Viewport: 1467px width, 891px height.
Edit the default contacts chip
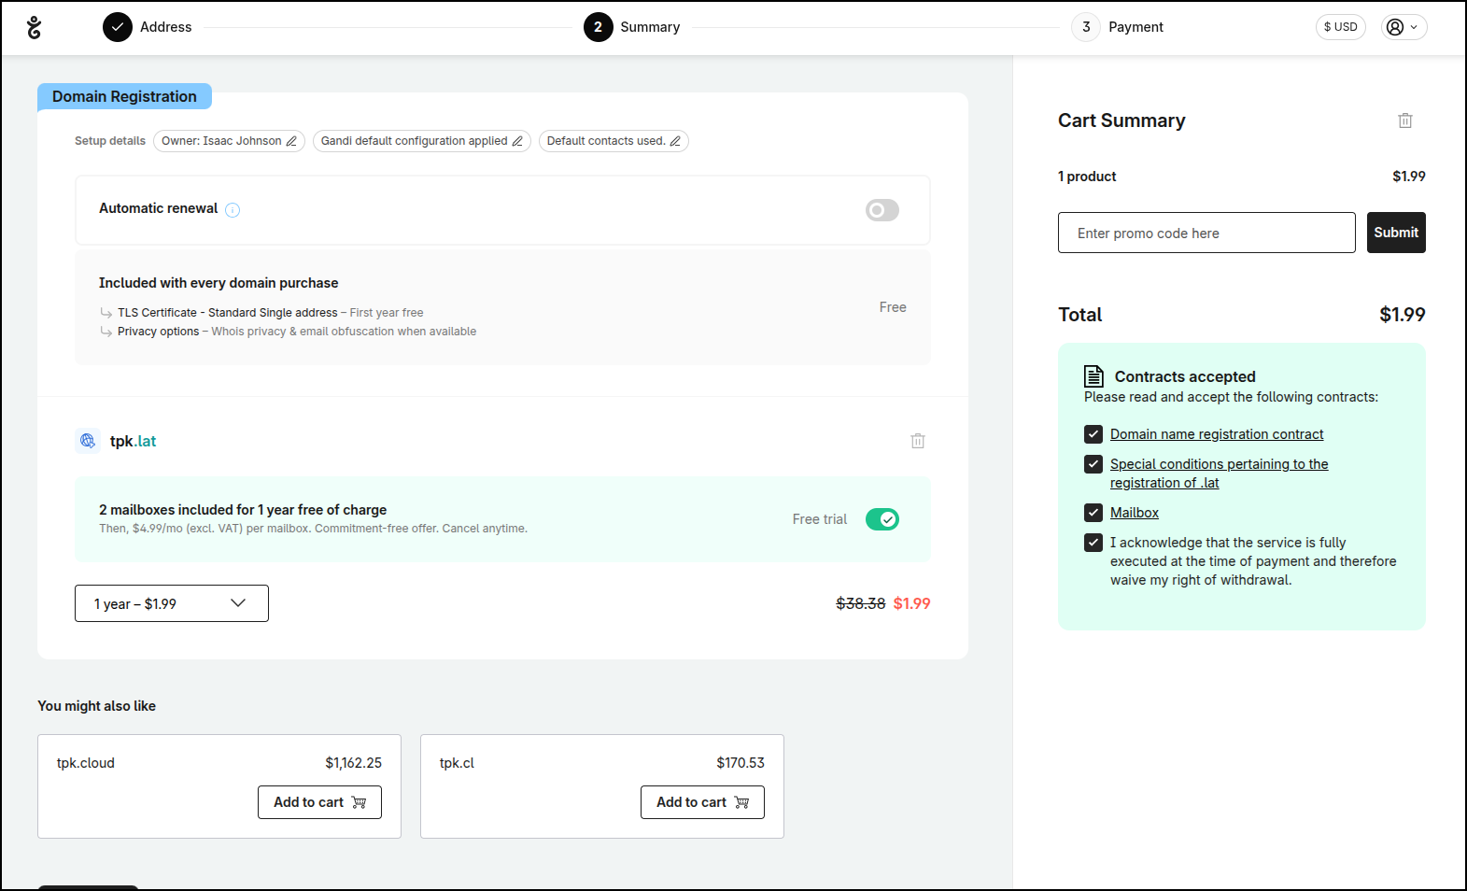675,141
